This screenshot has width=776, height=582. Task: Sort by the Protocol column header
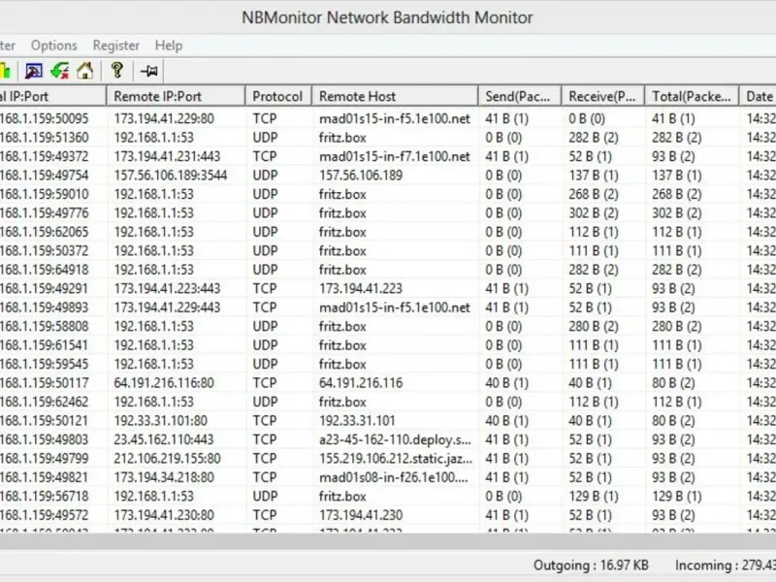(278, 96)
